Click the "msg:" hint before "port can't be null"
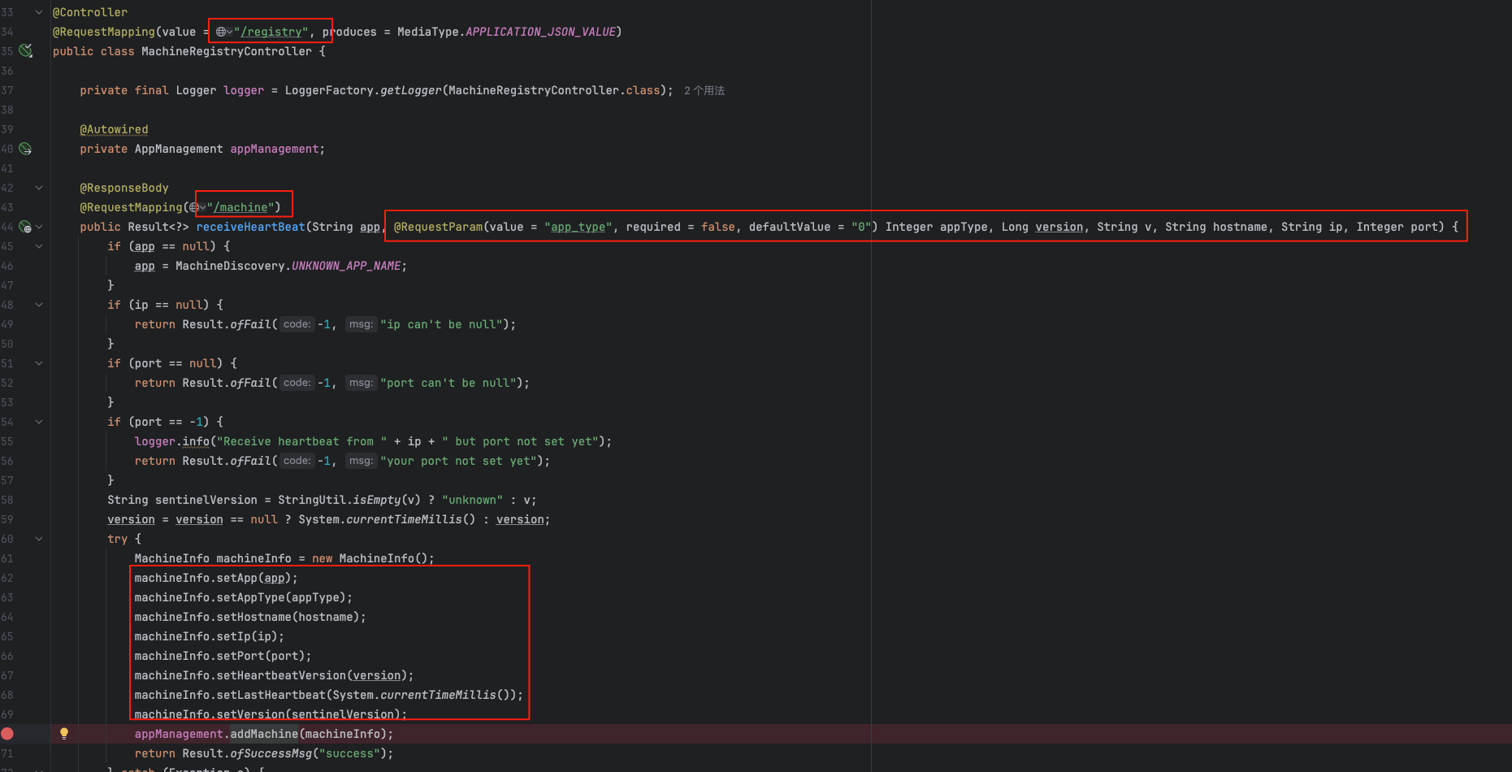This screenshot has width=1512, height=772. [361, 383]
